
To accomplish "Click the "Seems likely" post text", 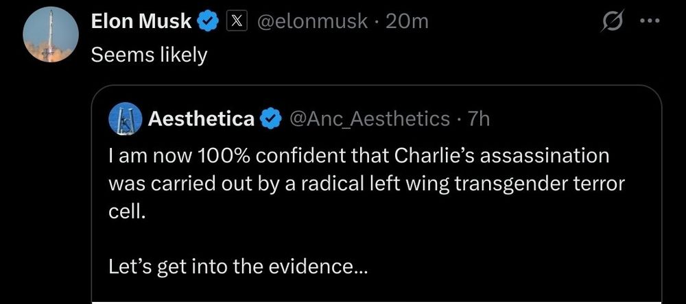I will pyautogui.click(x=149, y=55).
